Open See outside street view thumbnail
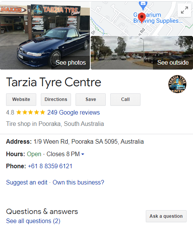Viewport: 193px width, 231px height. tap(142, 53)
